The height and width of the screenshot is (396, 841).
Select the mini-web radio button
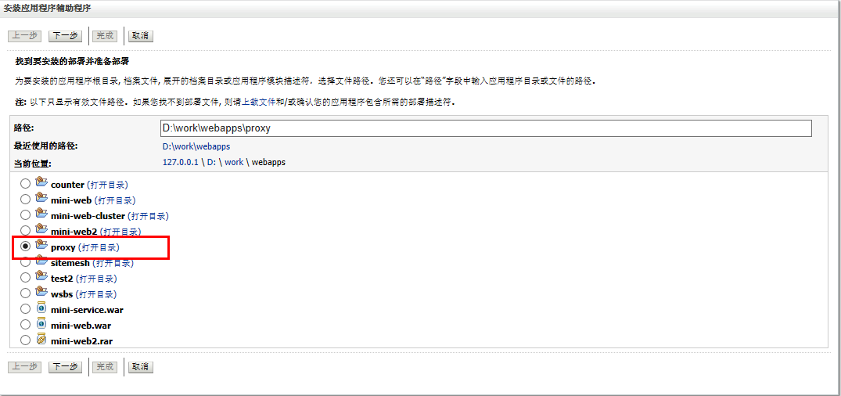point(26,200)
